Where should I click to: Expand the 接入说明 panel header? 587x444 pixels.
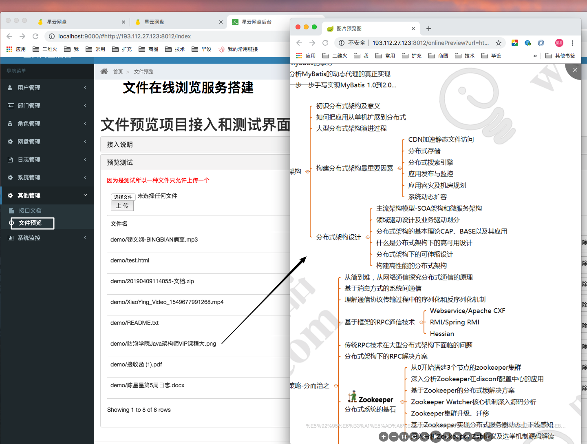pos(196,144)
